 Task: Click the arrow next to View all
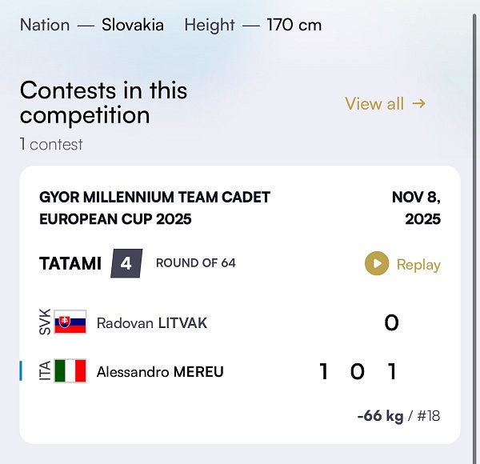point(418,103)
